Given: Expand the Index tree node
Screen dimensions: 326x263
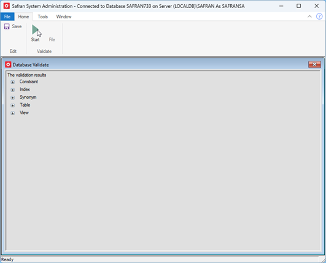Looking at the screenshot, I should click(x=13, y=90).
